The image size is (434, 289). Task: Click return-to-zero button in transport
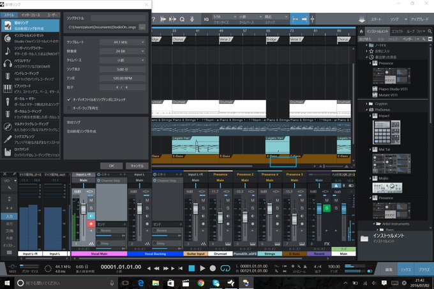(x=181, y=268)
